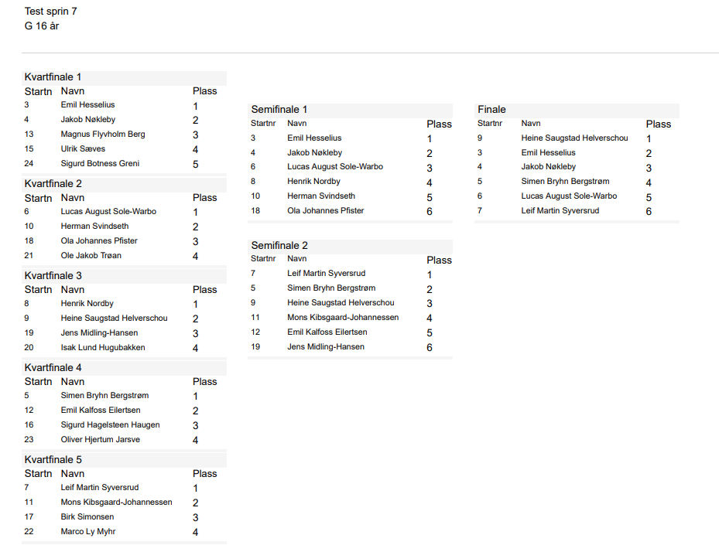Click the Navn column header in Kvartfinale 5
Image resolution: width=719 pixels, height=552 pixels.
tap(73, 474)
